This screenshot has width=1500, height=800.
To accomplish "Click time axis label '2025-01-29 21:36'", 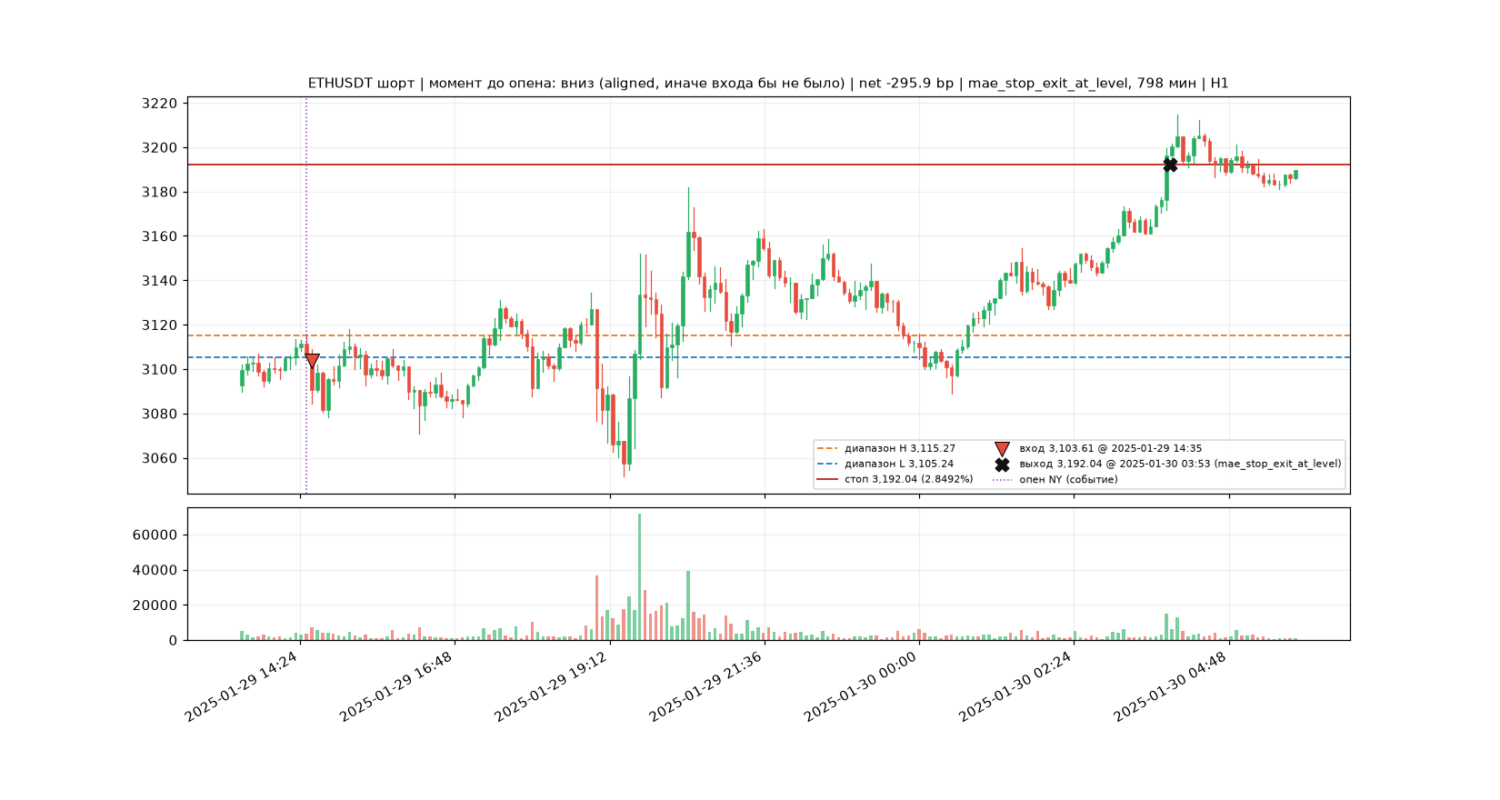I will pyautogui.click(x=706, y=686).
